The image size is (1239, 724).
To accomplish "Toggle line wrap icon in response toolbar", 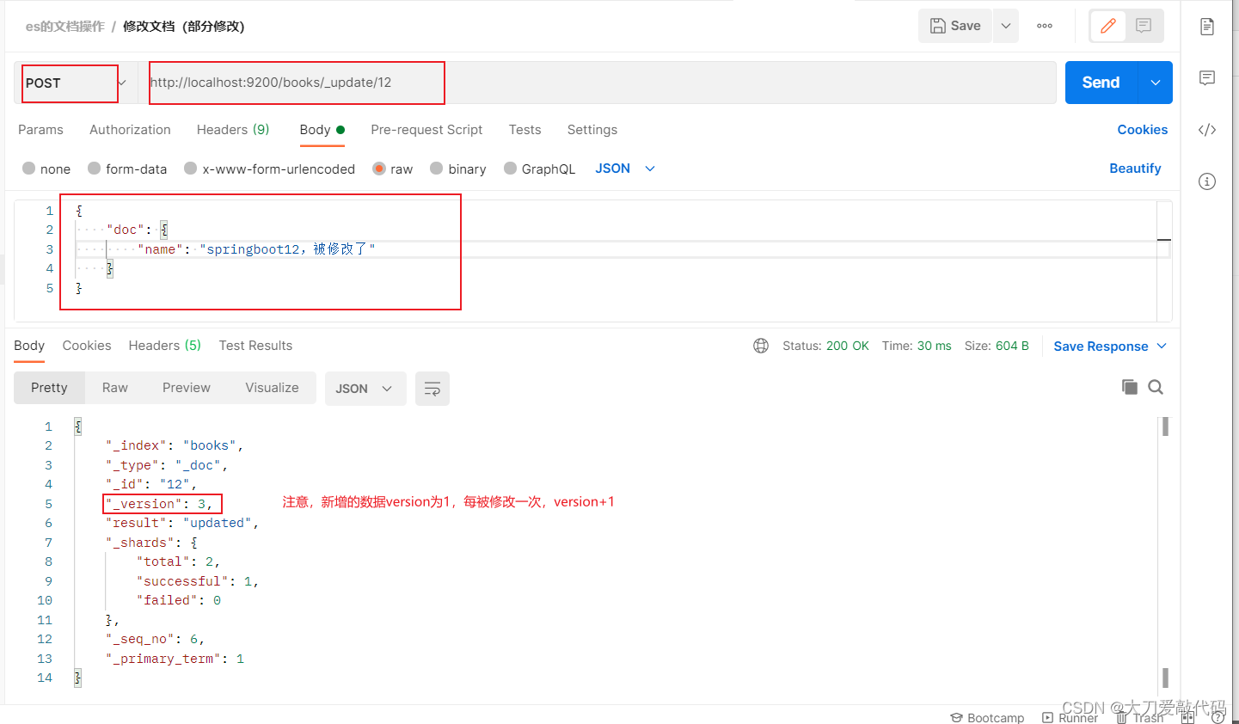I will tap(432, 389).
